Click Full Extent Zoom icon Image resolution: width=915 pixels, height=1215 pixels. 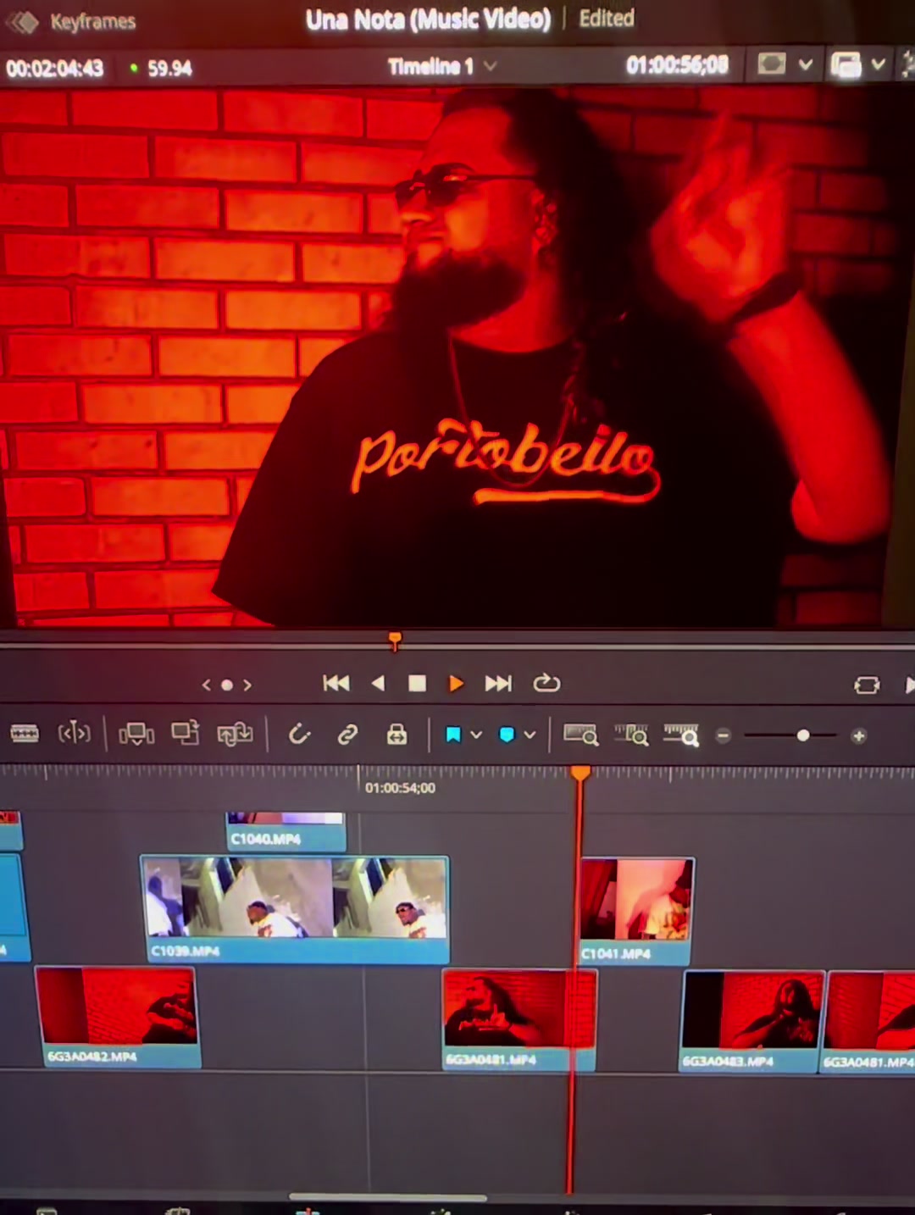(581, 735)
